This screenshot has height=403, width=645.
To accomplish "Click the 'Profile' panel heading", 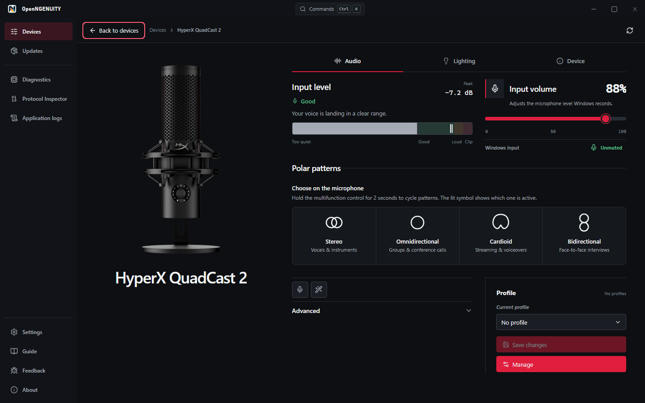I will (506, 293).
